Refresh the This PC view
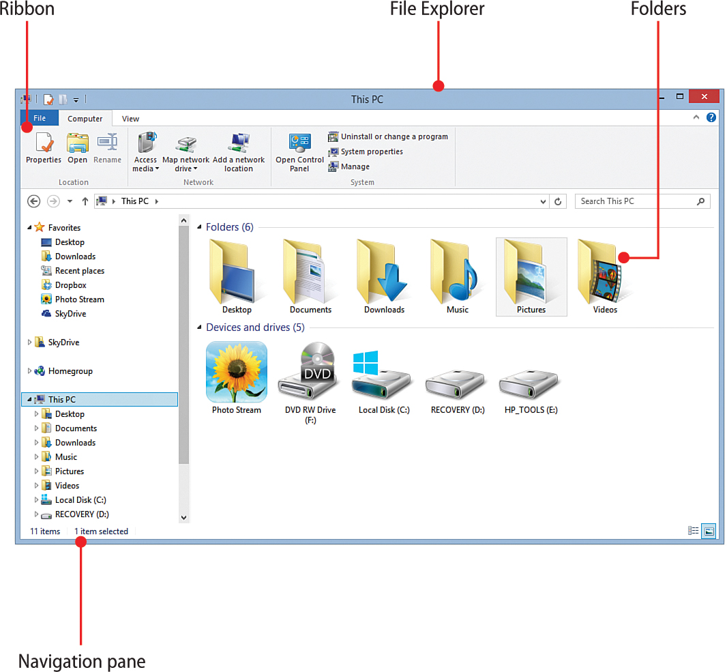Viewport: 727px width, 672px height. pos(558,201)
